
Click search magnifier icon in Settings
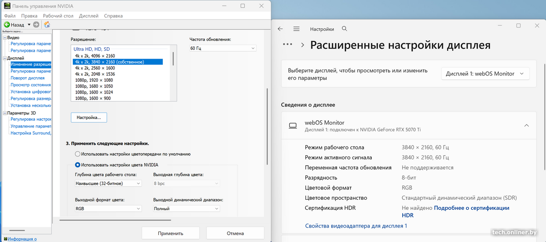(x=344, y=29)
